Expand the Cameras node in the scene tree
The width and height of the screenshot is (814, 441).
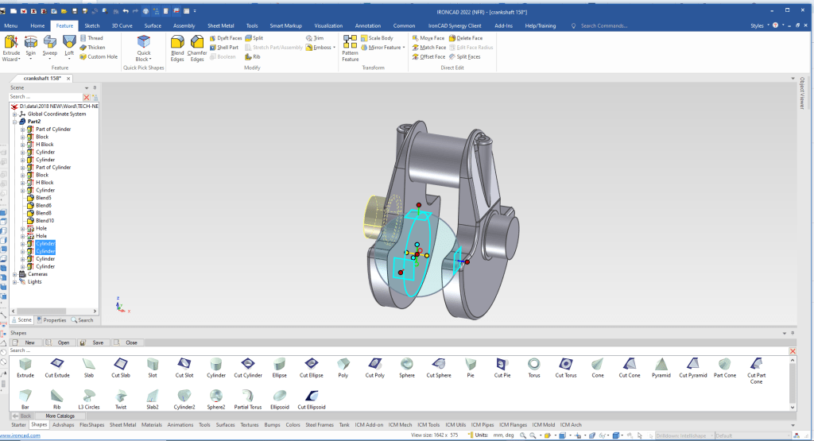click(x=15, y=274)
